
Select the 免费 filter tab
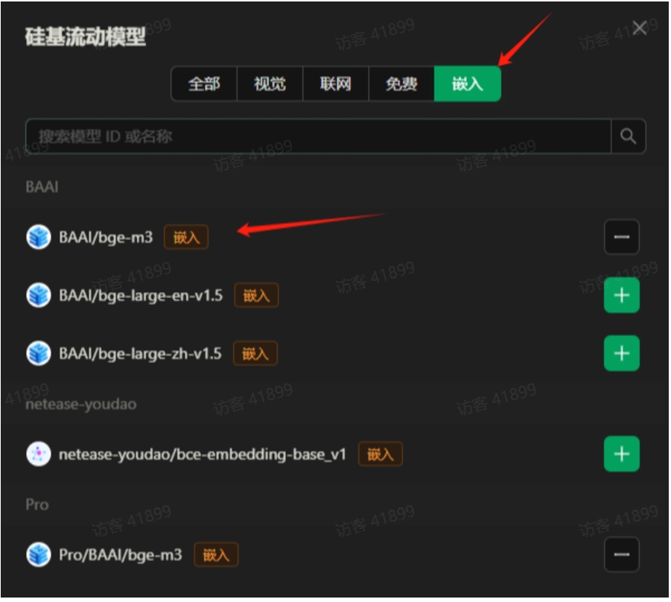point(401,84)
